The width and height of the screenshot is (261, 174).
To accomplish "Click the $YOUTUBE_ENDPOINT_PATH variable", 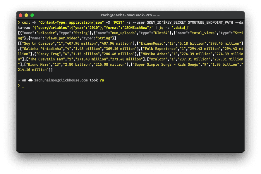I will coord(210,22).
